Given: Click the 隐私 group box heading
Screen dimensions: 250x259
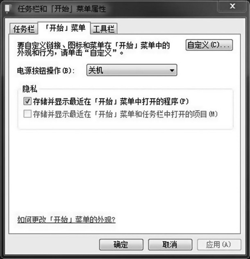Looking at the screenshot, I should point(30,89).
